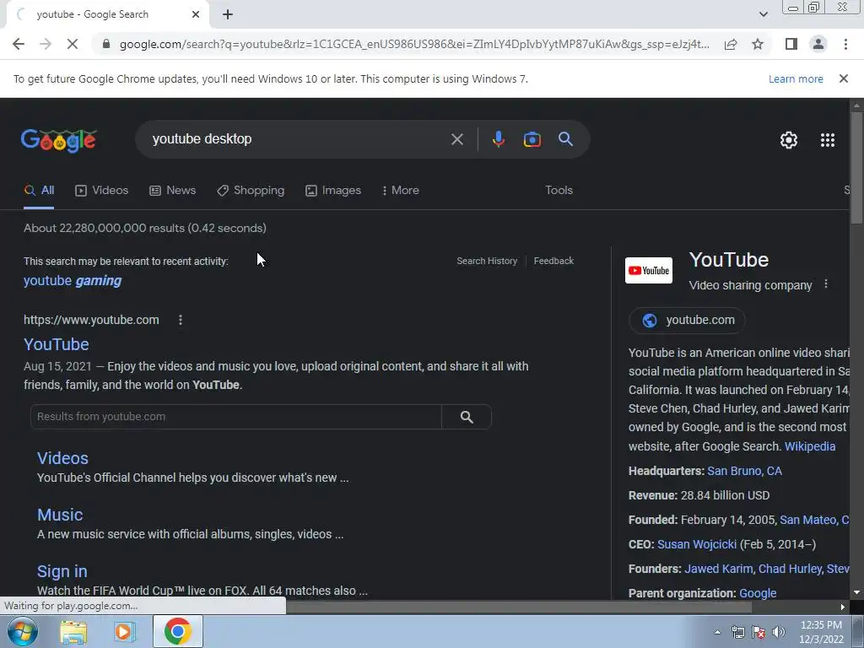Open the Wikipedia source link

pos(809,446)
